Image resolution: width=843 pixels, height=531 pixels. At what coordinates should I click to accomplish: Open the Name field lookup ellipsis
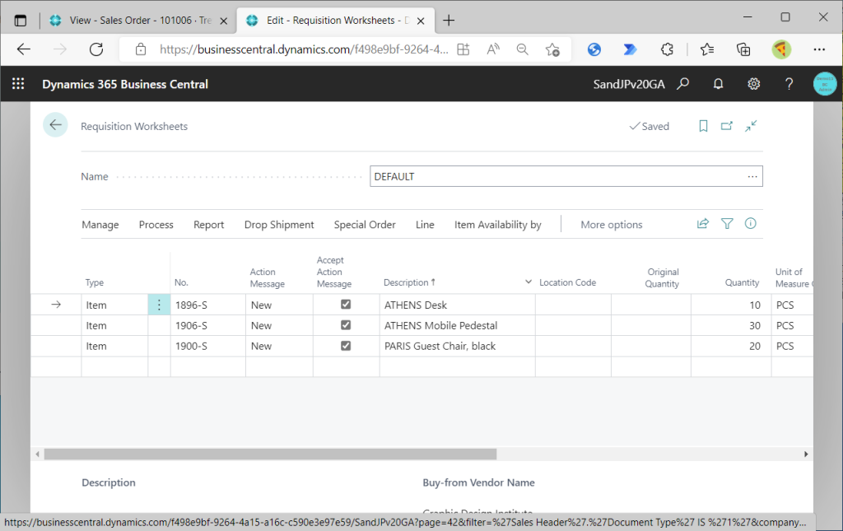752,176
